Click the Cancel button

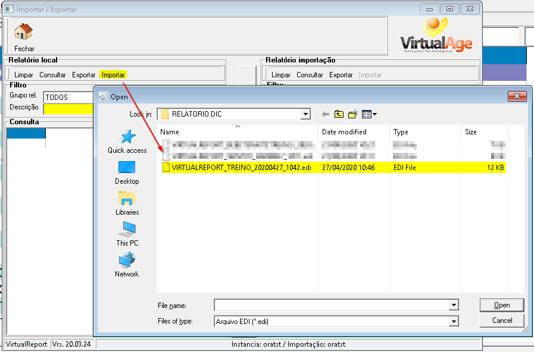click(502, 320)
